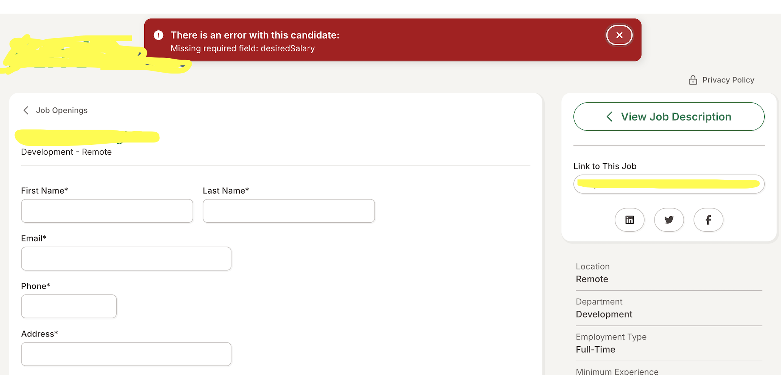The image size is (781, 375).
Task: Dismiss the red error banner
Action: pyautogui.click(x=619, y=35)
